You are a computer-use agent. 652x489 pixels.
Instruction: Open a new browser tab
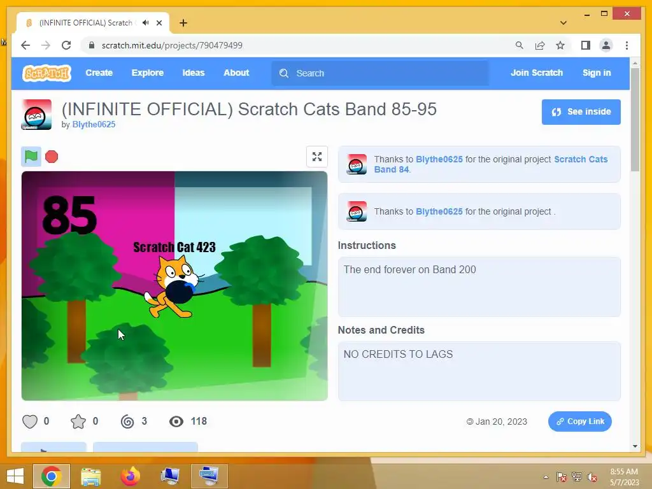pos(183,23)
